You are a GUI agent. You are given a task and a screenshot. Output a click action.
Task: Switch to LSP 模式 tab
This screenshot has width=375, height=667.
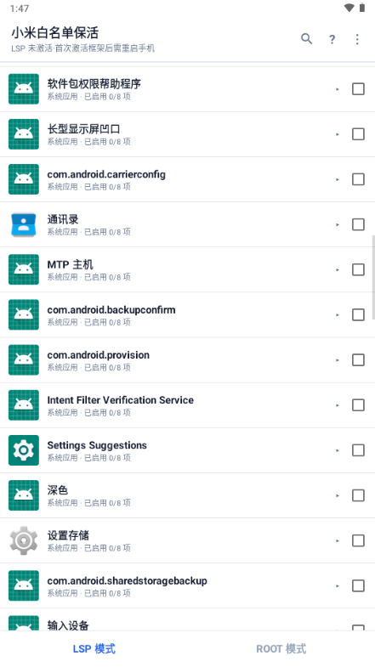94,648
